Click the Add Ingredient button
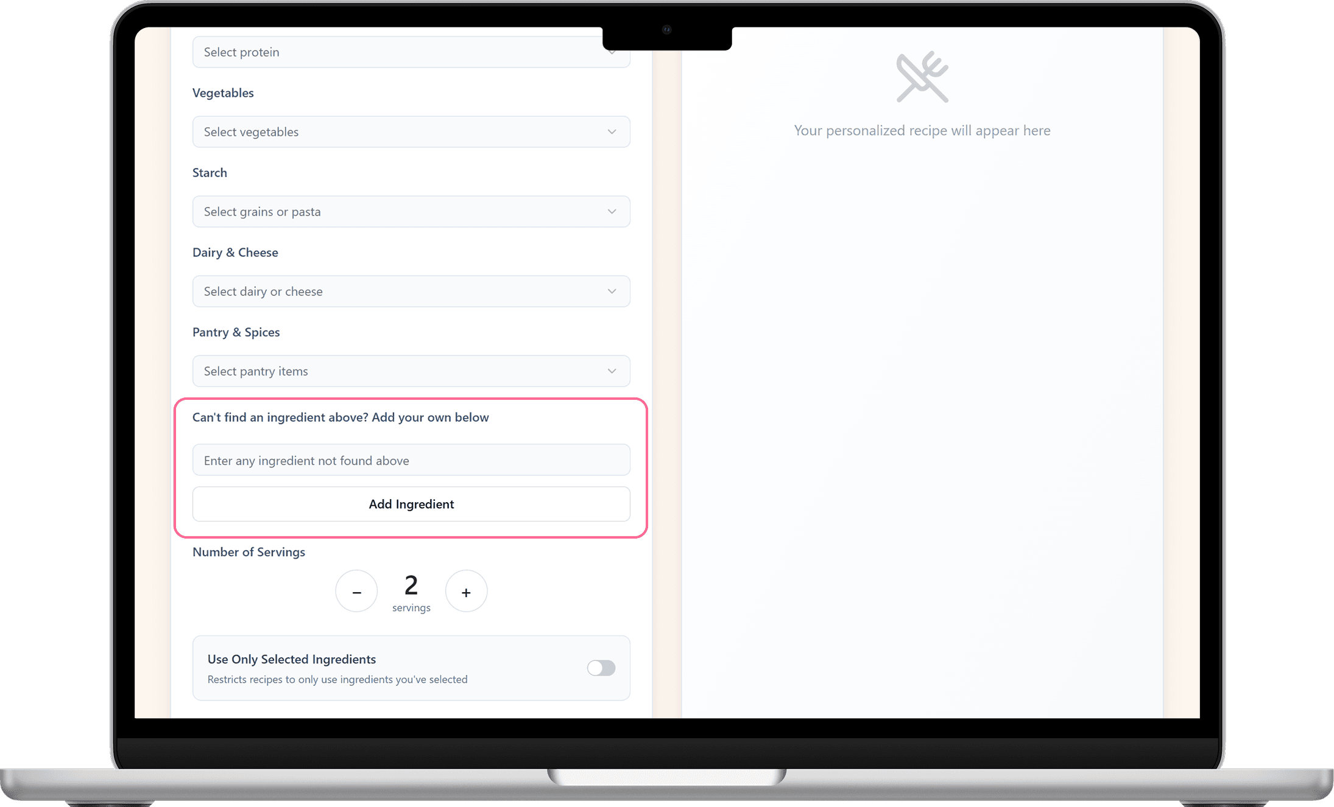This screenshot has height=807, width=1334. pyautogui.click(x=411, y=504)
